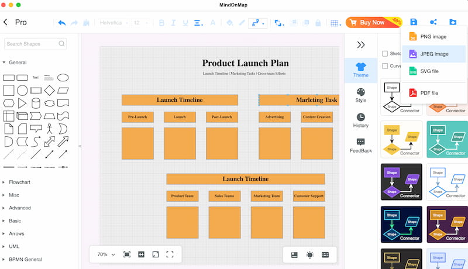The height and width of the screenshot is (269, 468).
Task: Click the keyboard shortcuts icon
Action: tap(325, 255)
